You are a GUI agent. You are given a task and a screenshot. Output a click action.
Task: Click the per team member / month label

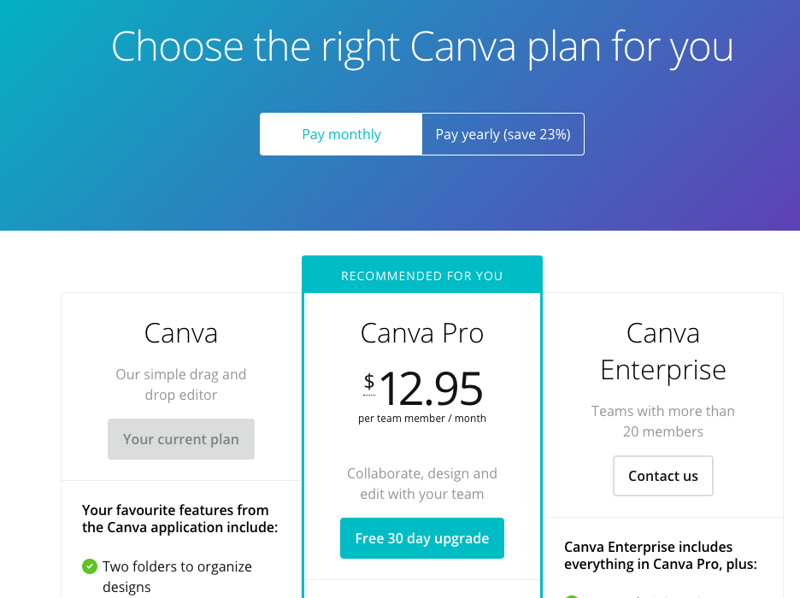422,419
